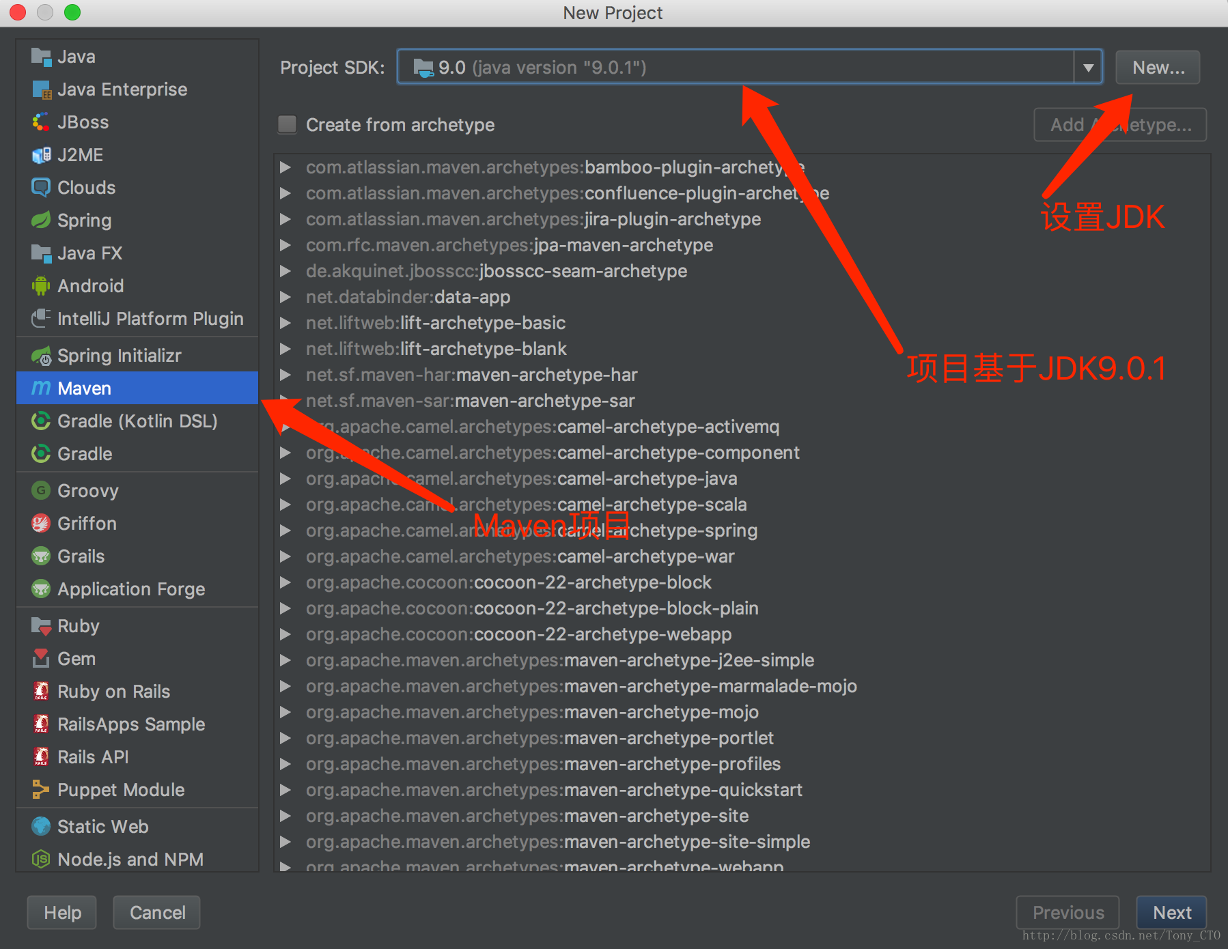
Task: Click the J2ME icon
Action: point(41,155)
